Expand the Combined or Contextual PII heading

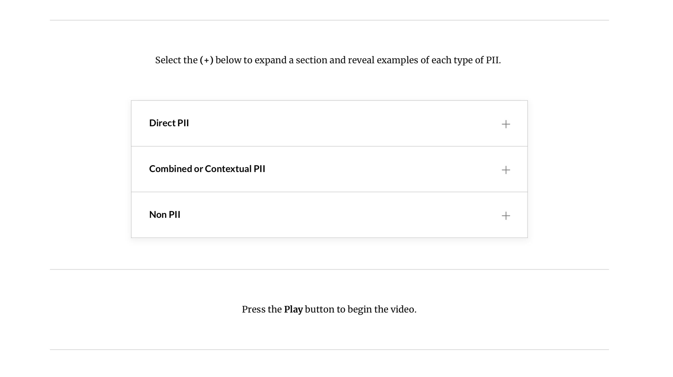pos(207,169)
